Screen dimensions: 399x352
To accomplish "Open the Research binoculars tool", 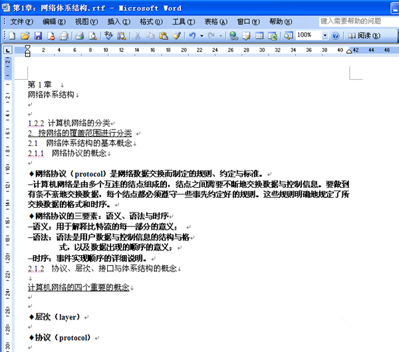I will click(x=122, y=36).
